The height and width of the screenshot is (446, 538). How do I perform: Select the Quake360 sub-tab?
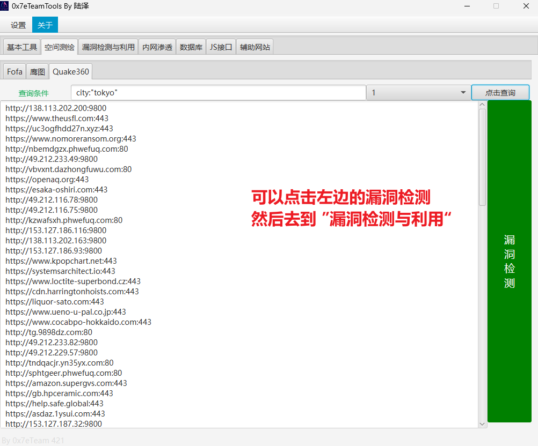(x=71, y=71)
